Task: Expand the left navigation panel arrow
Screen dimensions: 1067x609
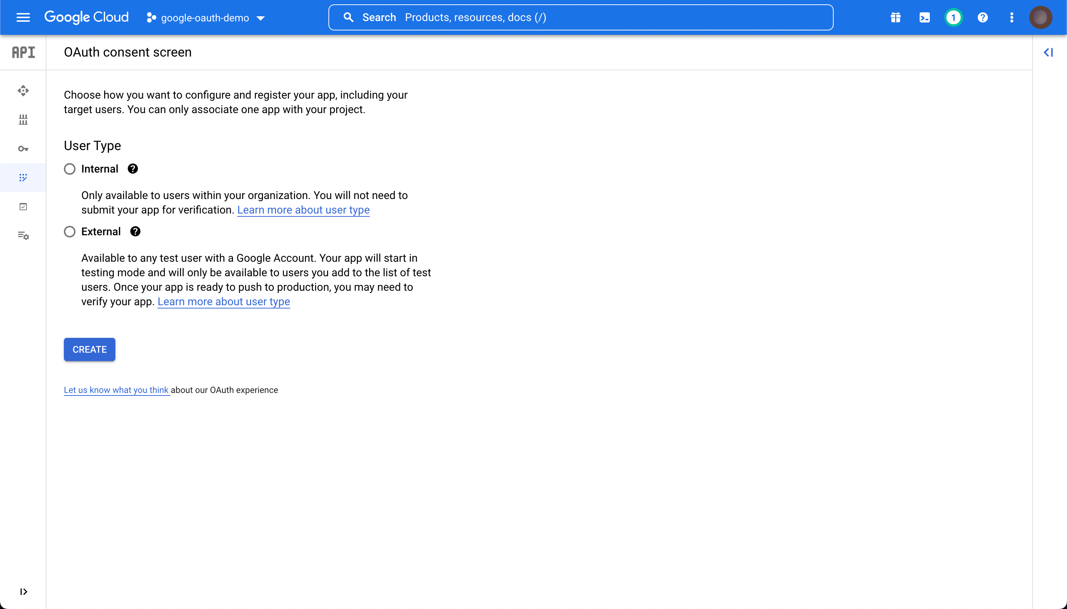Action: coord(24,592)
